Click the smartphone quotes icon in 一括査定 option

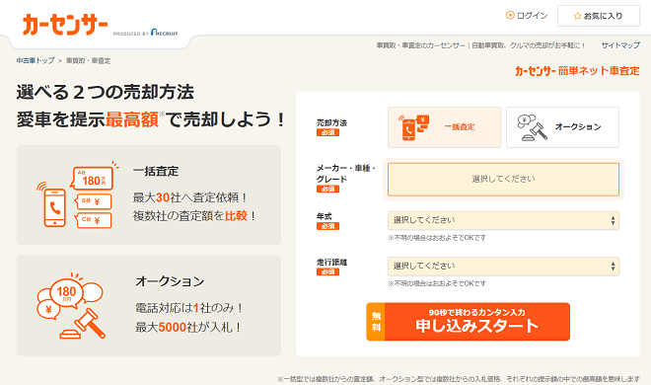(x=413, y=127)
